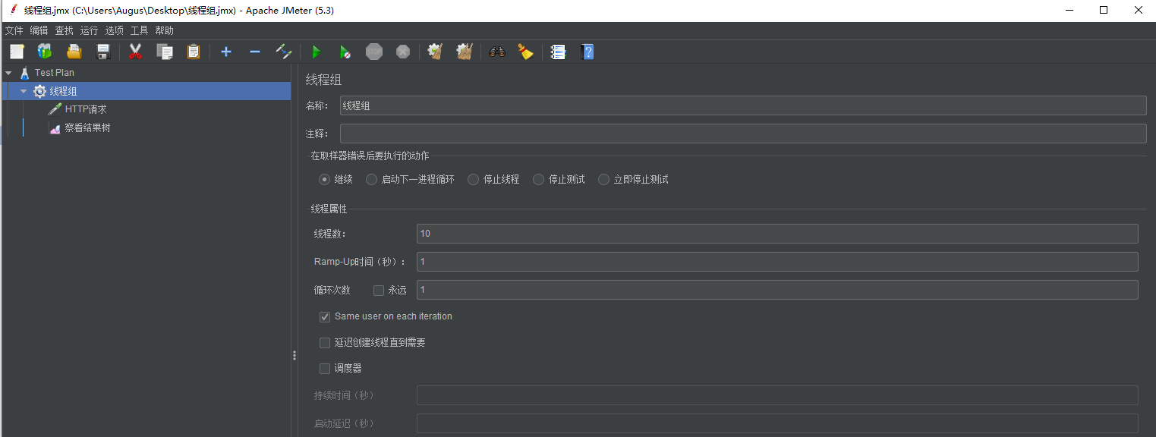
Task: Open the Templates icon
Action: click(45, 52)
